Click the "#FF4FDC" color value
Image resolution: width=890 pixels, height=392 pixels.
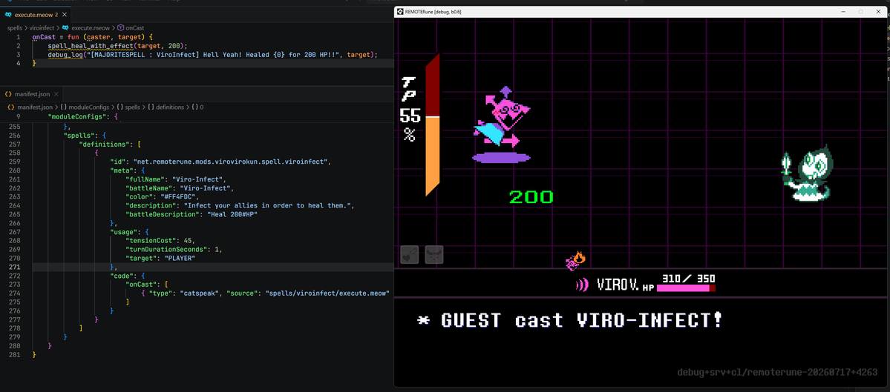[x=180, y=196]
